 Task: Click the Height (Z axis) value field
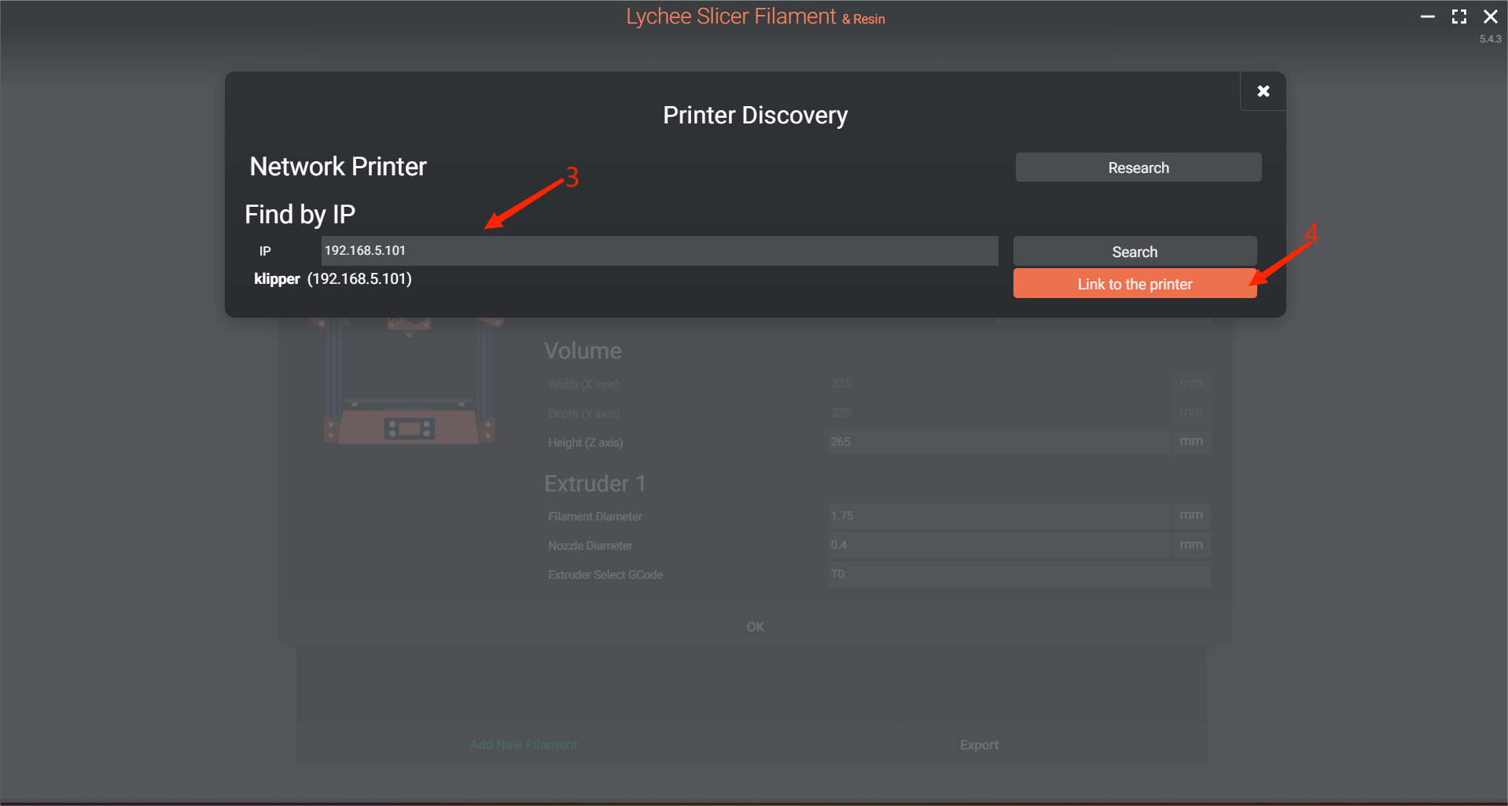pos(999,442)
